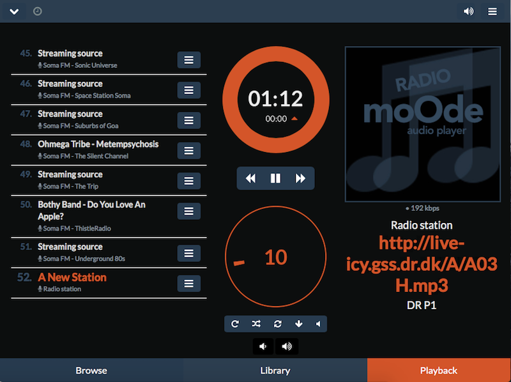The height and width of the screenshot is (382, 511).
Task: Toggle repeat mode
Action: [x=235, y=324]
